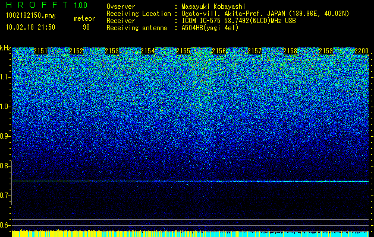The height and width of the screenshot is (237, 374).
Task: Click the A504HB(yagi 4el) antenna value
Action: tap(210, 28)
